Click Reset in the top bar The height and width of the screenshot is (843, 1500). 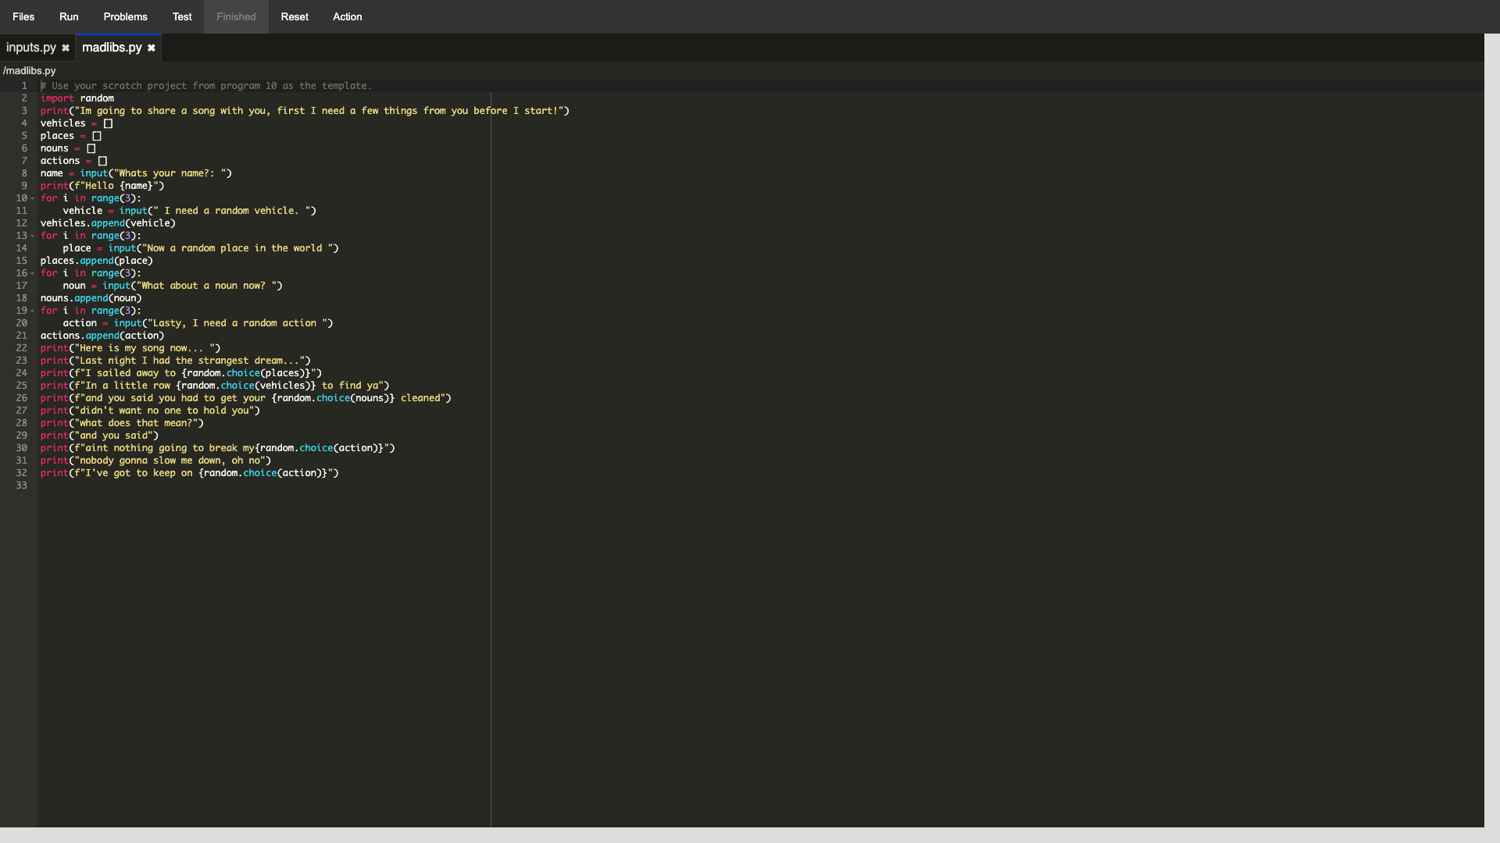click(x=295, y=16)
